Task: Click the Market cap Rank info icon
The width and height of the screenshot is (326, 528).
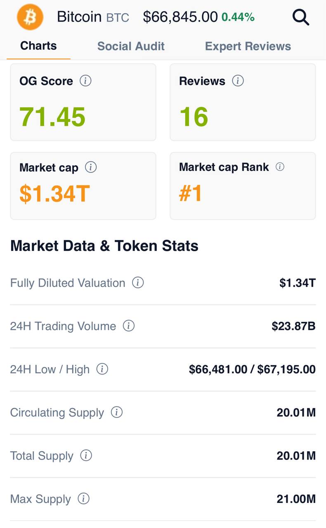Action: (280, 167)
